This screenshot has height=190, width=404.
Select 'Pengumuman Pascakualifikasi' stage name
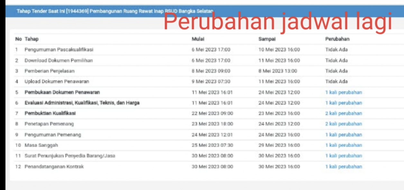click(59, 50)
